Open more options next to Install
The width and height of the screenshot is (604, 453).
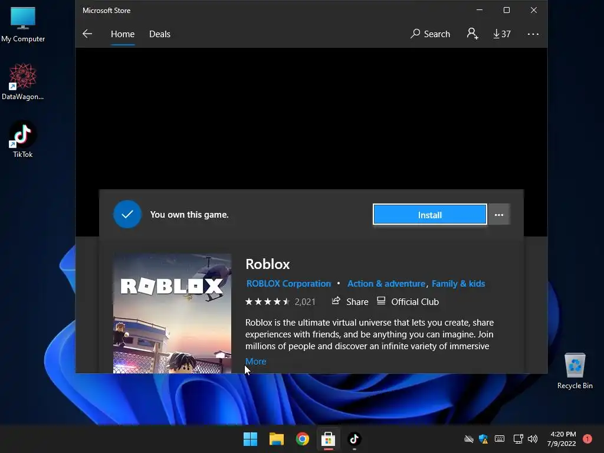[499, 215]
